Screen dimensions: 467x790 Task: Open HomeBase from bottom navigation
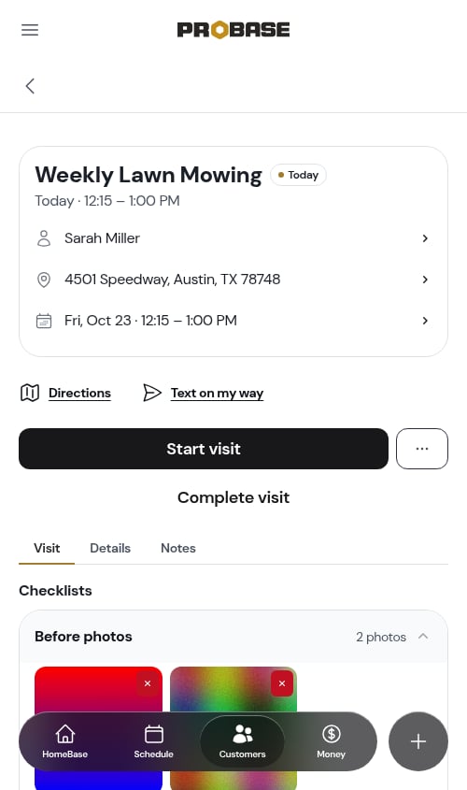point(65,741)
